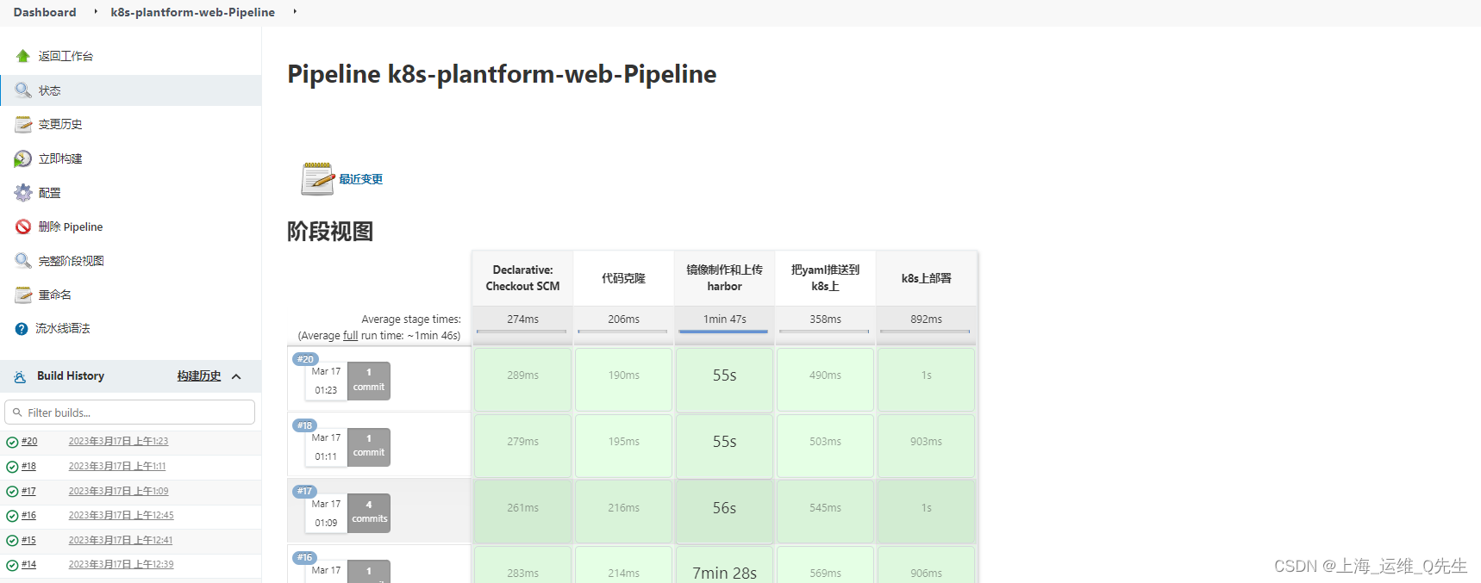Click the magnifier status icon in sidebar
The image size is (1481, 583).
point(23,90)
